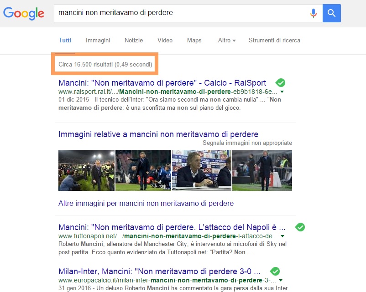Click the green checkmark next to the Tuttonapoli result

[300, 226]
